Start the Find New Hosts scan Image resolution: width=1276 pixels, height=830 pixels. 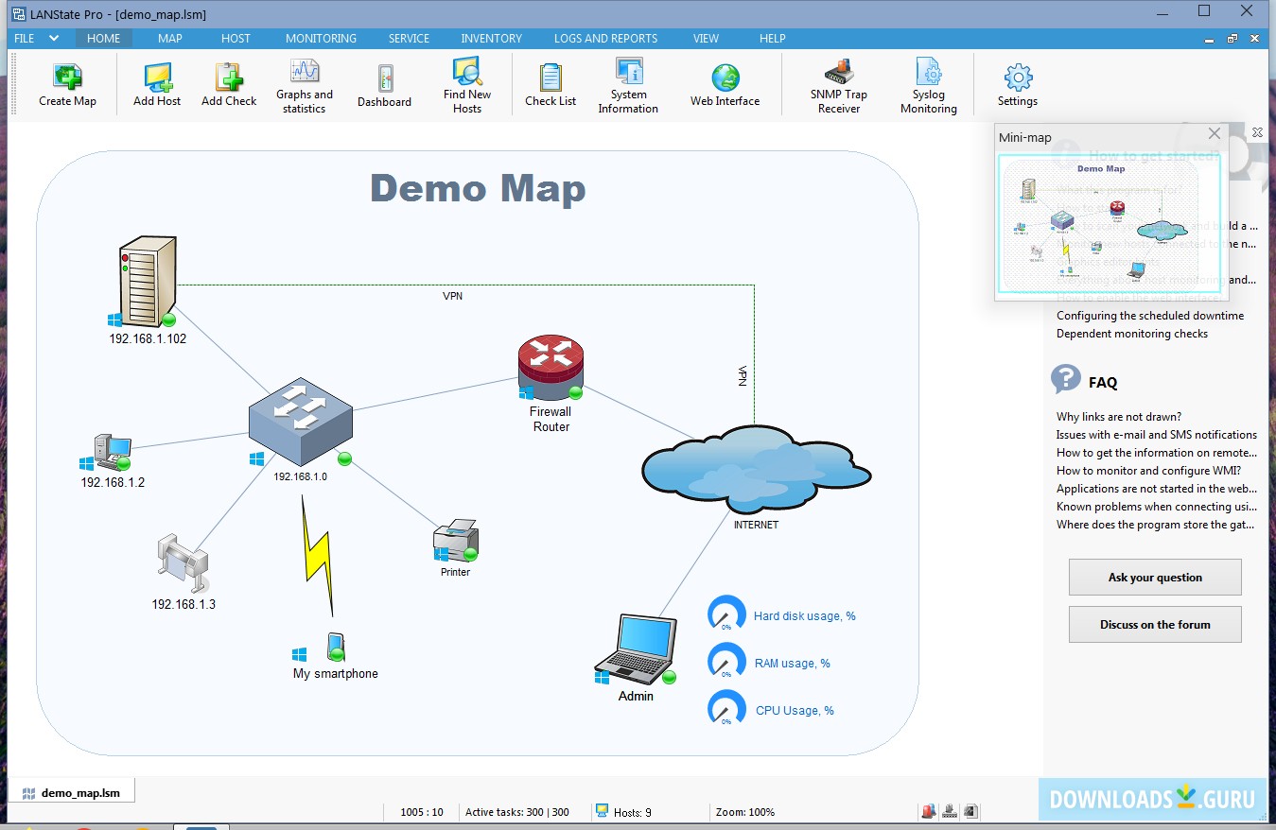point(467,86)
